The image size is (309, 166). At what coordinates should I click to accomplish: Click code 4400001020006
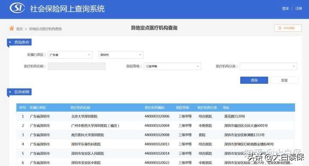point(157,116)
